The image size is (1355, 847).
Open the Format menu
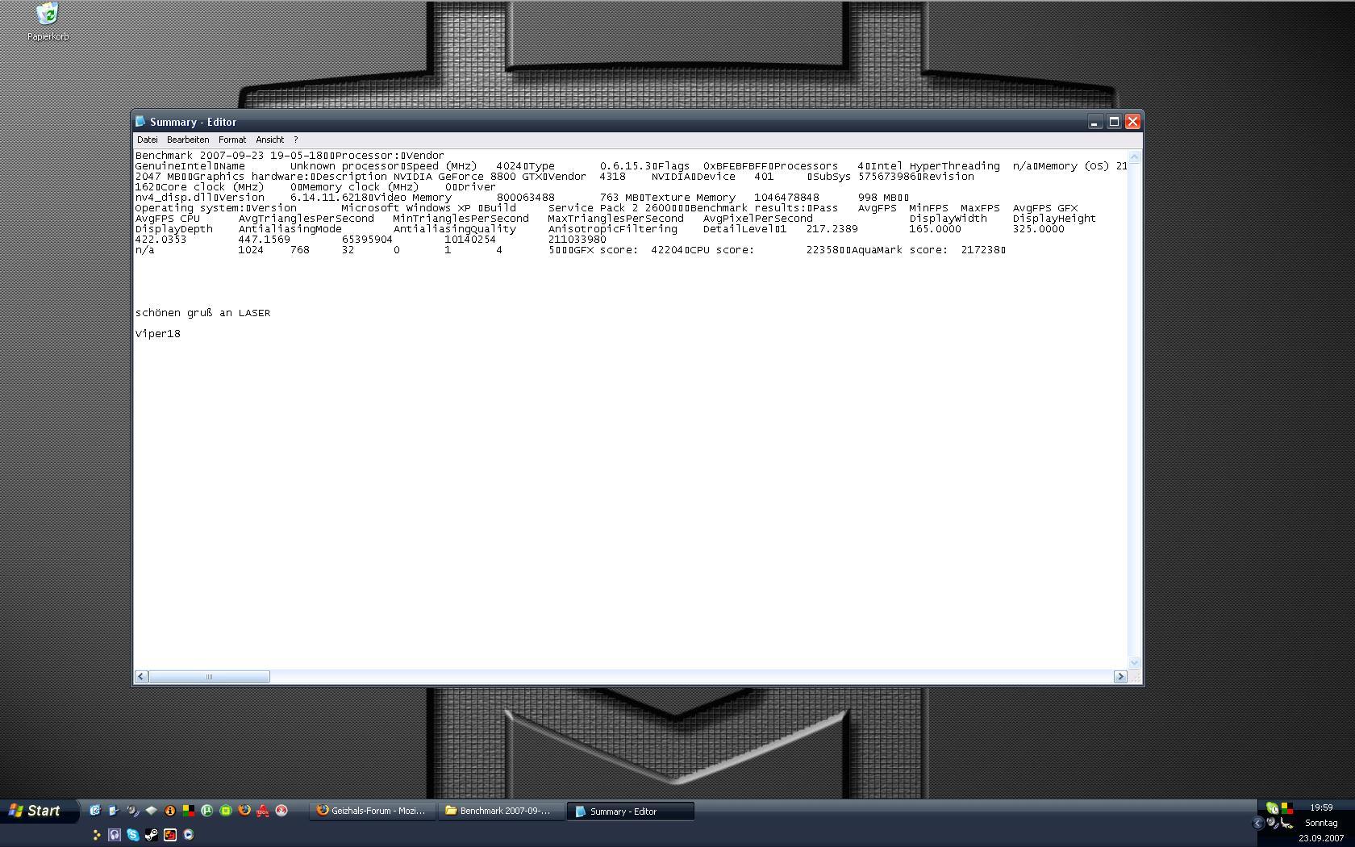[232, 140]
